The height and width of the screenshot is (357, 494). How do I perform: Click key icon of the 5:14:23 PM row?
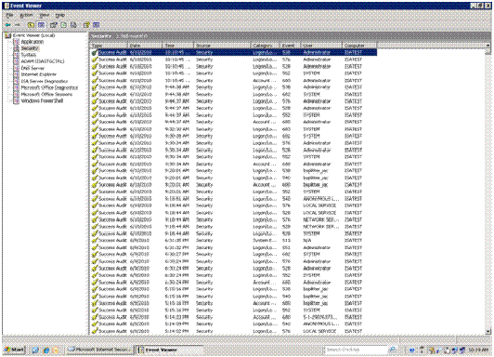tap(95, 317)
